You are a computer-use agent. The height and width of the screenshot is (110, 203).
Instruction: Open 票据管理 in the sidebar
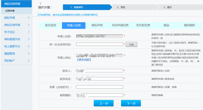click(x=10, y=53)
